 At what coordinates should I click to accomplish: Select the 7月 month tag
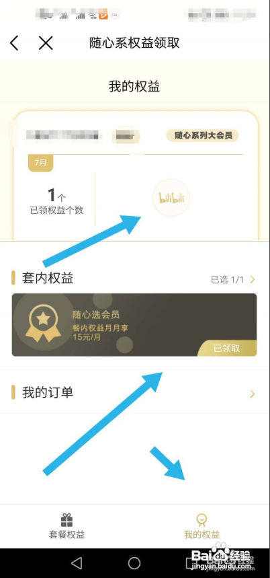(40, 163)
